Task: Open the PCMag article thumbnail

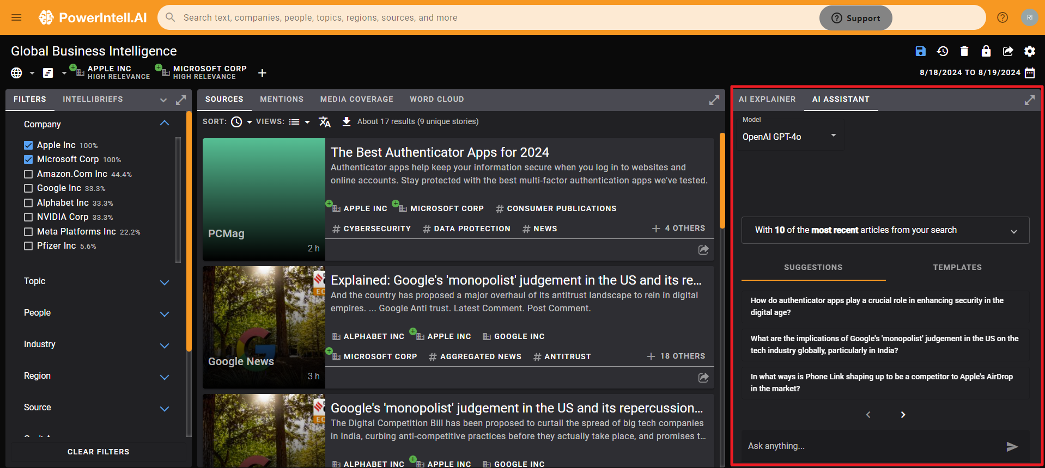Action: click(x=264, y=199)
